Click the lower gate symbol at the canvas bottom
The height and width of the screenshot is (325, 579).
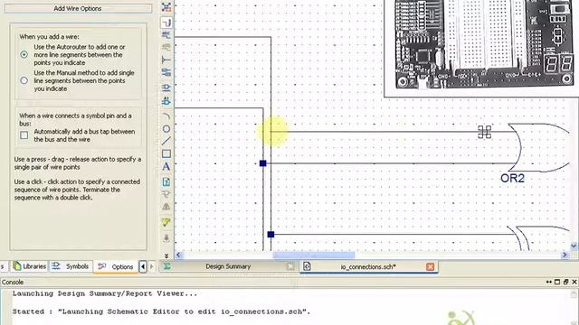tap(538, 238)
